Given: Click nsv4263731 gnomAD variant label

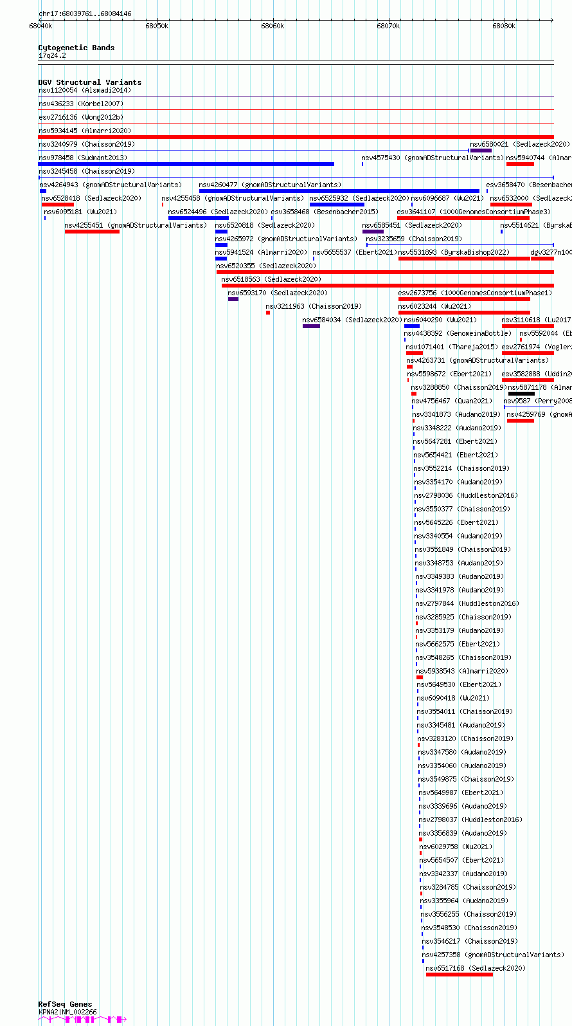Looking at the screenshot, I should tap(478, 360).
